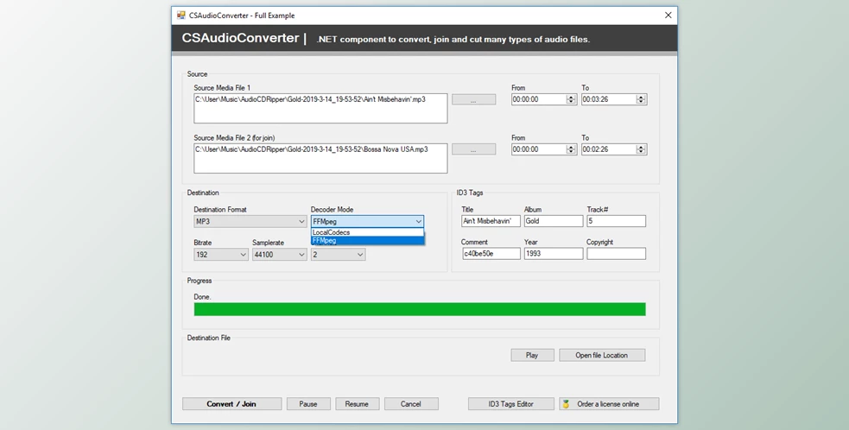Open the Destination Format dropdown
The image size is (849, 430).
tap(250, 222)
